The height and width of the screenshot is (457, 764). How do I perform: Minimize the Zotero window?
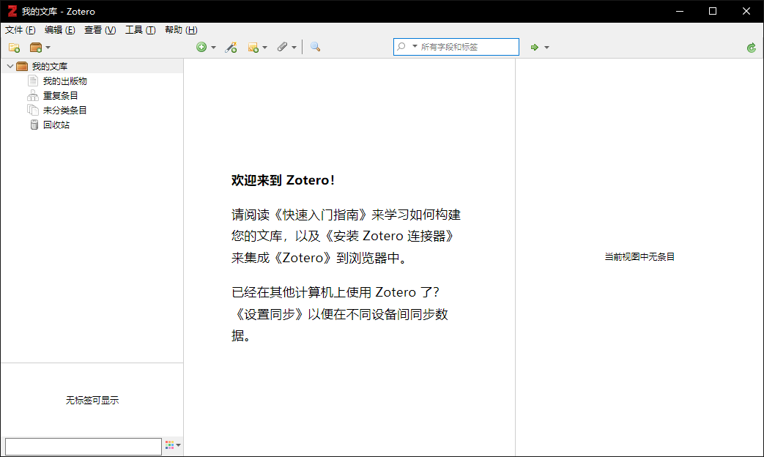[679, 11]
